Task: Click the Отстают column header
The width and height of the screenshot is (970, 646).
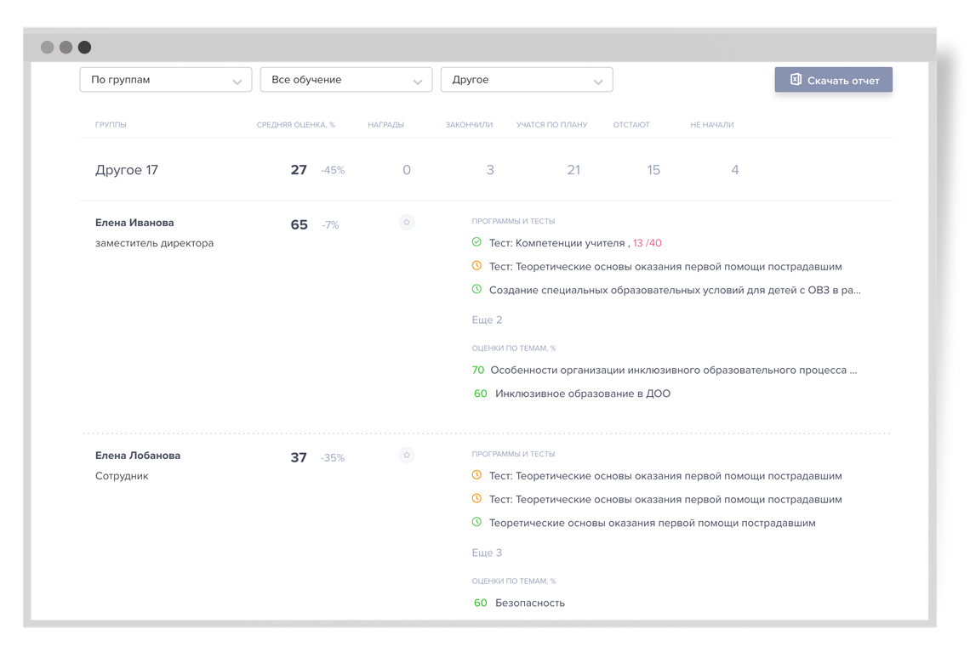Action: 630,125
